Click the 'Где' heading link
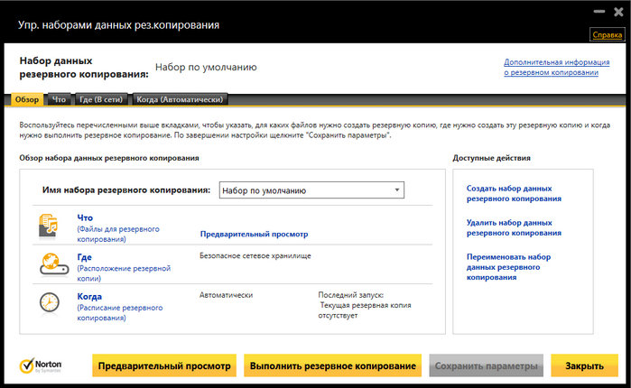 pos(85,257)
